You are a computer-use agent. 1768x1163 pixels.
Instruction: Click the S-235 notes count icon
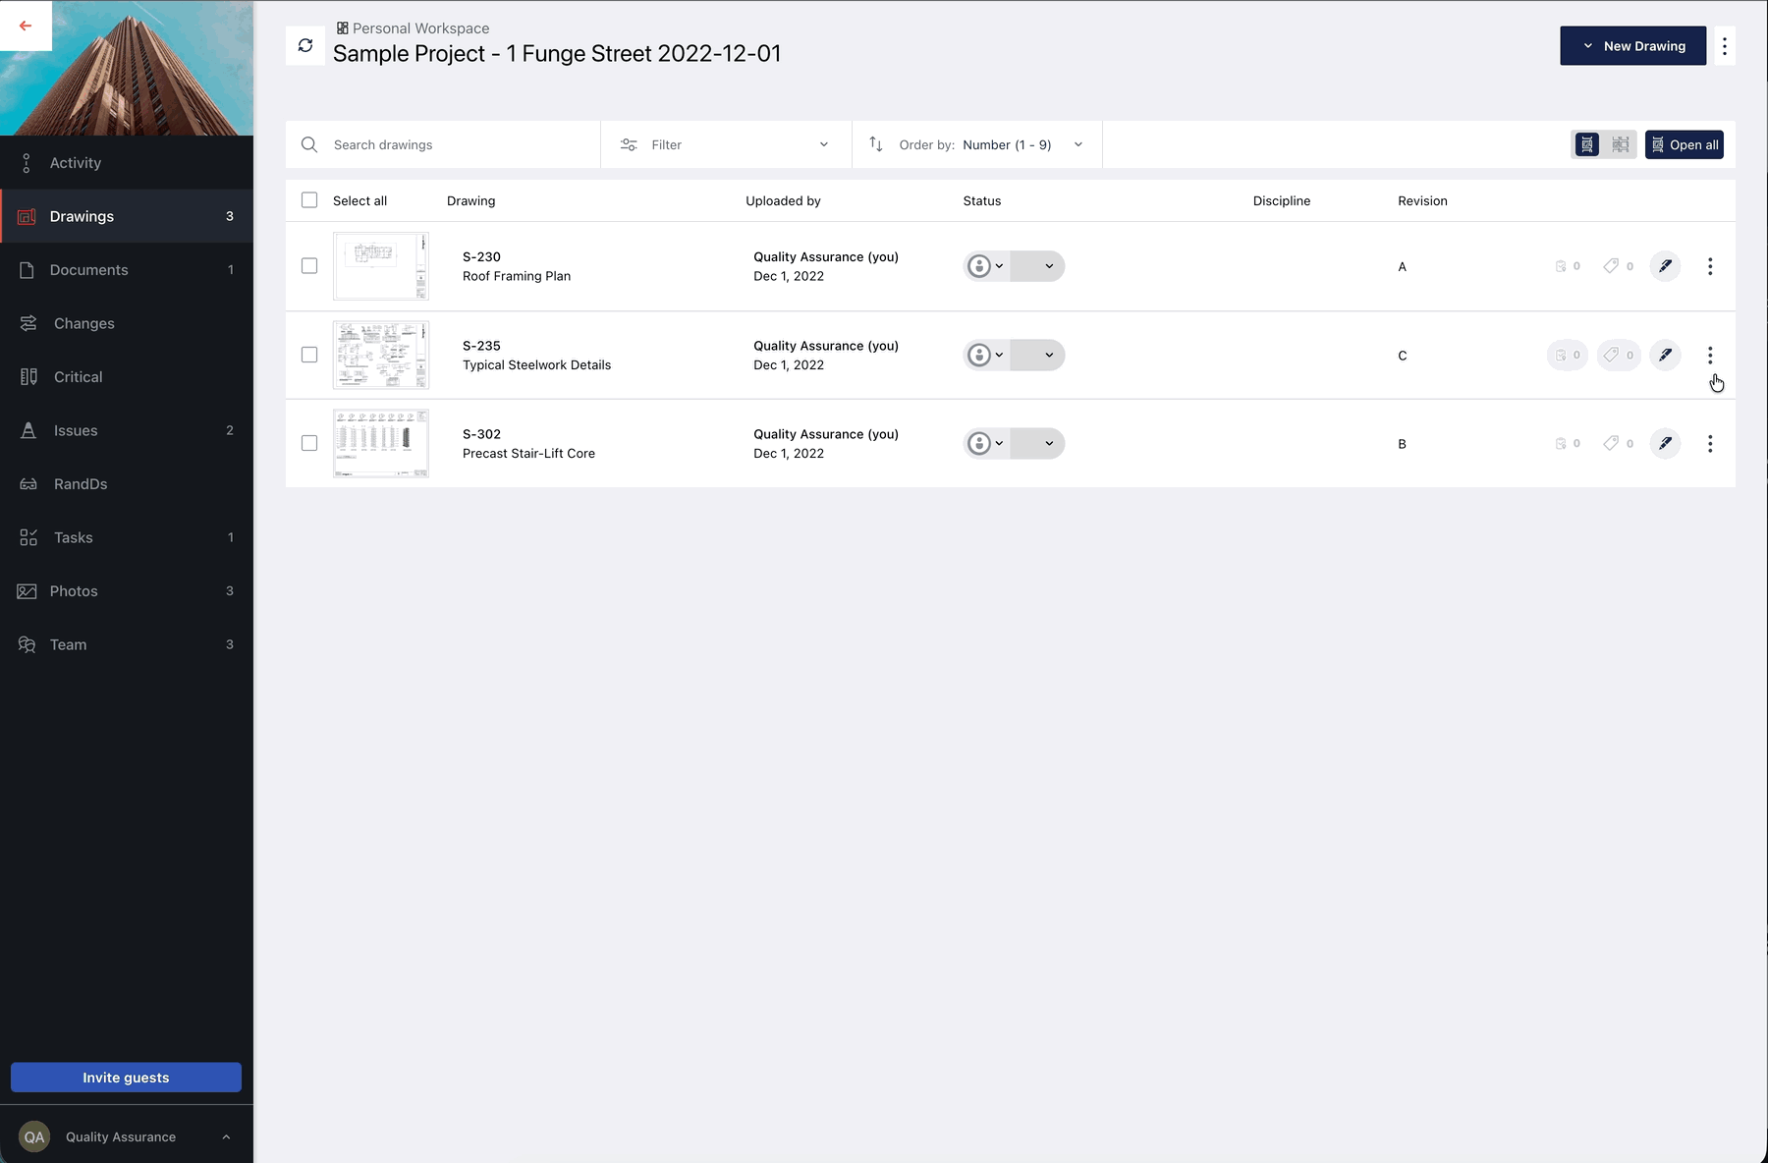click(x=1568, y=355)
